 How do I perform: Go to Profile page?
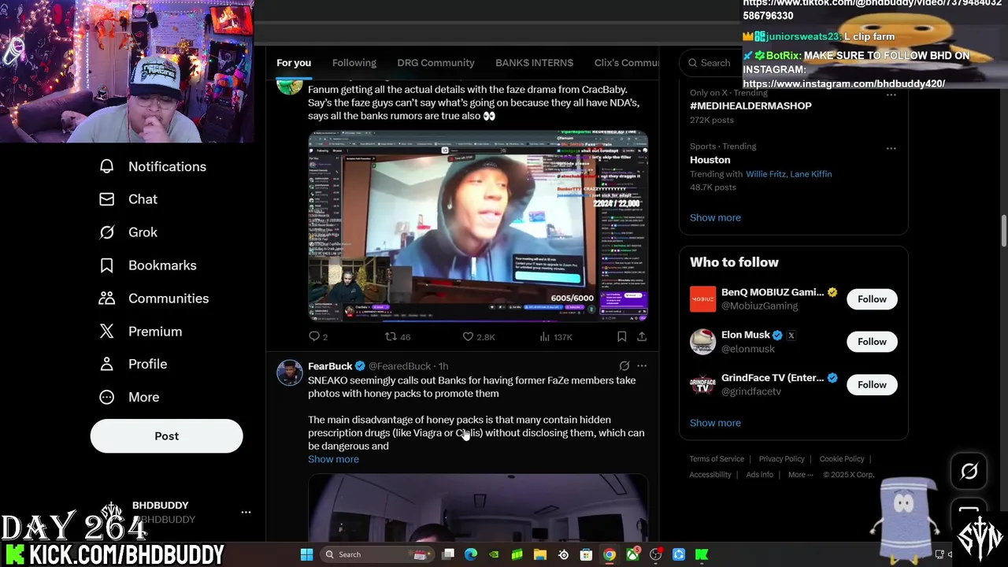pos(132,364)
